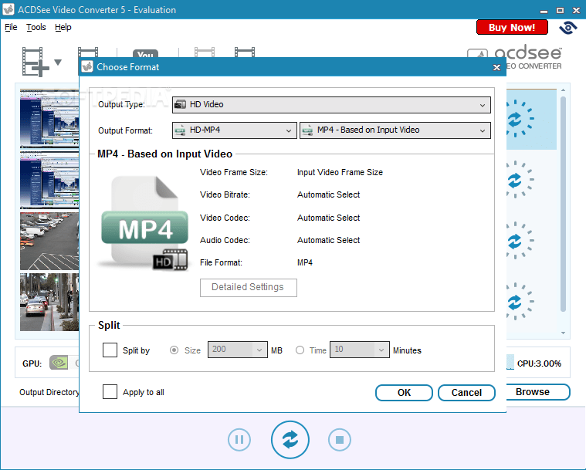Click the YouTube toolbar icon

[x=145, y=54]
